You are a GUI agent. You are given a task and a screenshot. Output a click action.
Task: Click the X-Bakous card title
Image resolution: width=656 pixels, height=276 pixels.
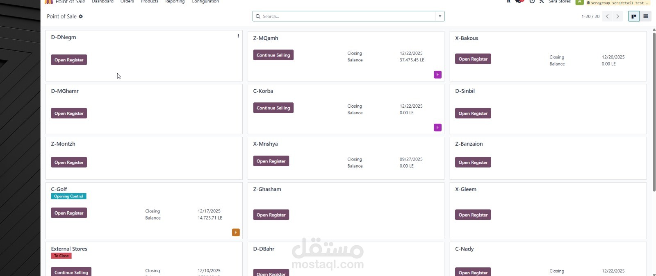point(467,38)
